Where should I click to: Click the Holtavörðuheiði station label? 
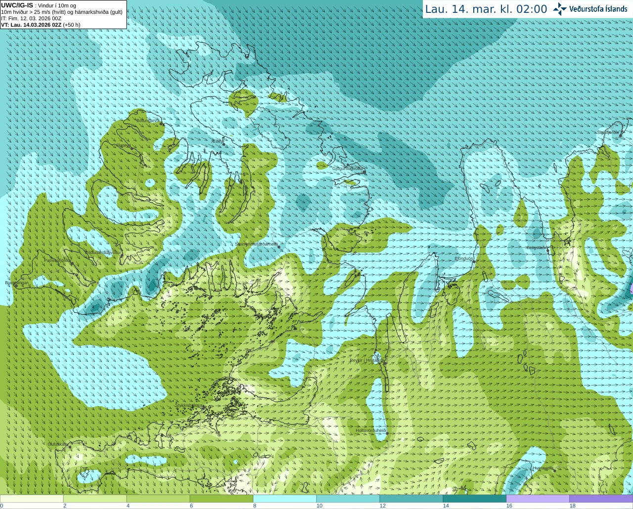click(x=371, y=430)
